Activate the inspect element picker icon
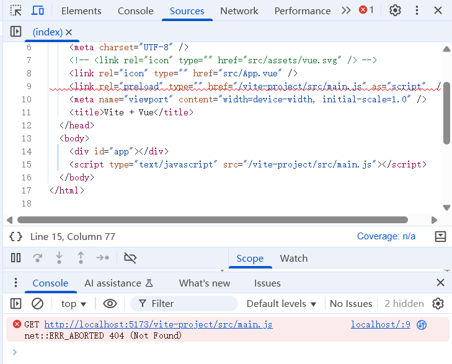Viewport: 452px width, 364px height. 16,11
